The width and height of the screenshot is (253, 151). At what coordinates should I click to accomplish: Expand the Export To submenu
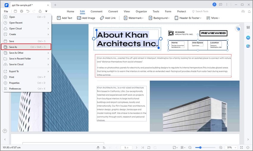coord(27,71)
